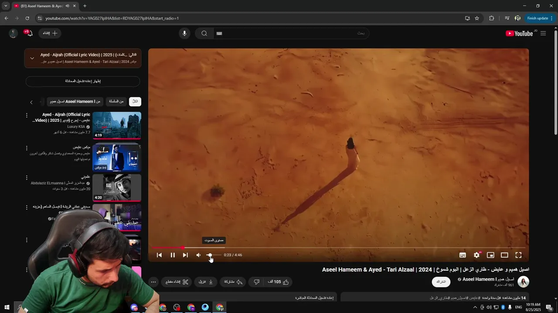Open the Luxury KSA channel link

coord(76,127)
